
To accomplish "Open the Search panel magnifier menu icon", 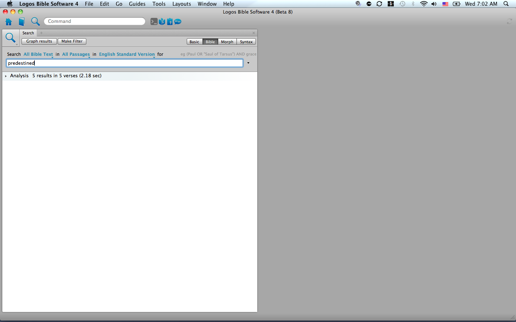I will point(11,38).
